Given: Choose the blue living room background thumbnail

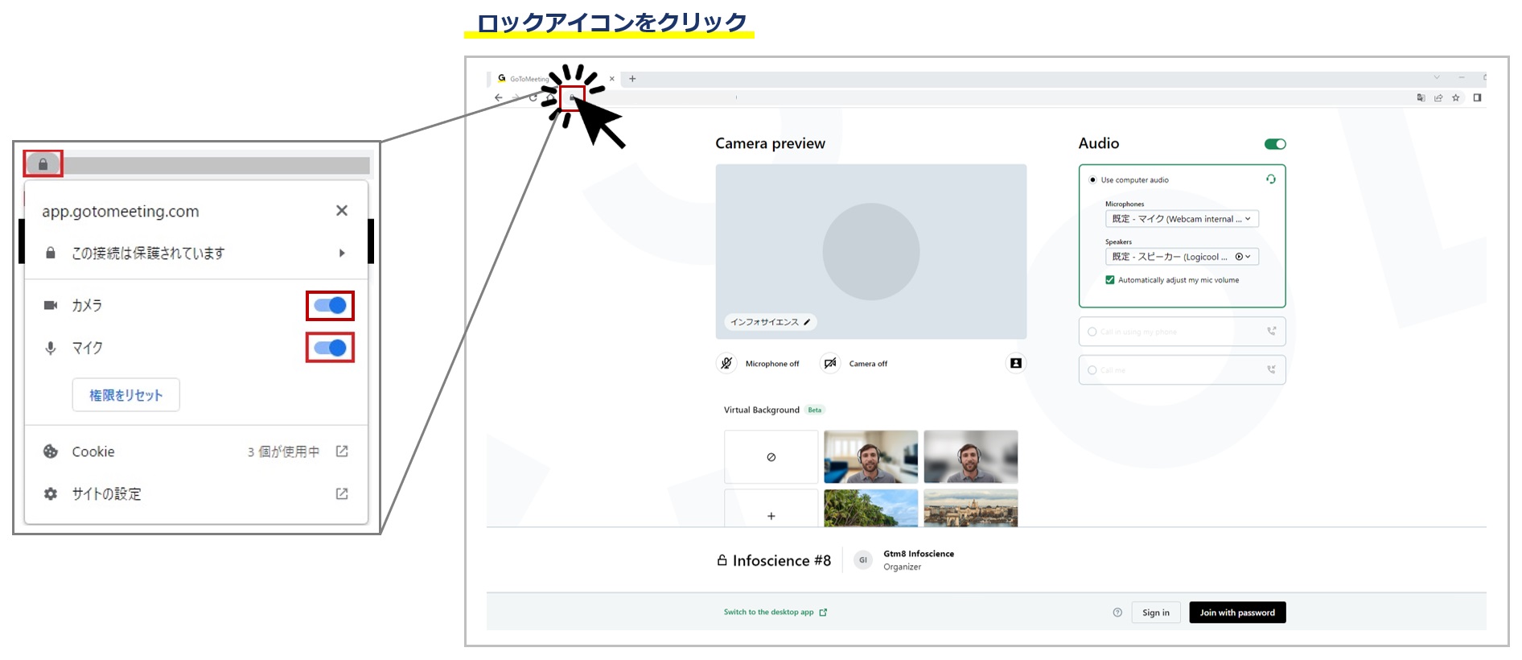Looking at the screenshot, I should 870,456.
